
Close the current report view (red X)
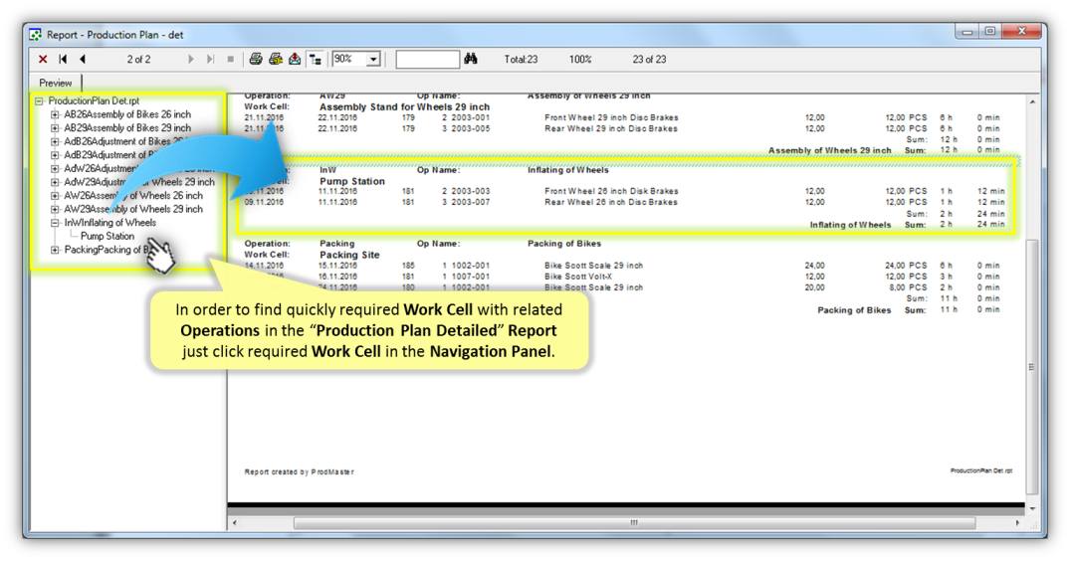43,60
